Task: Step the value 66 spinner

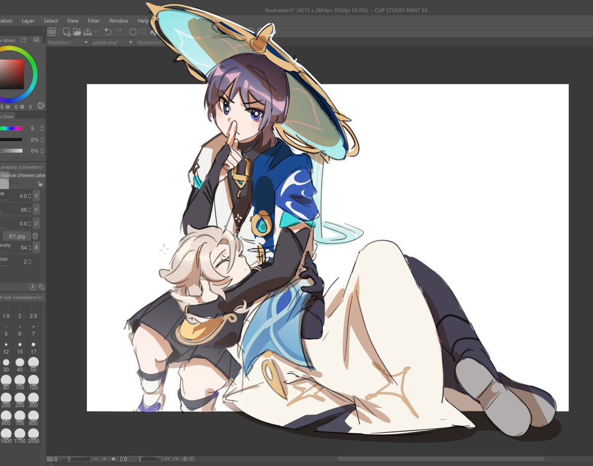Action: click(x=30, y=210)
